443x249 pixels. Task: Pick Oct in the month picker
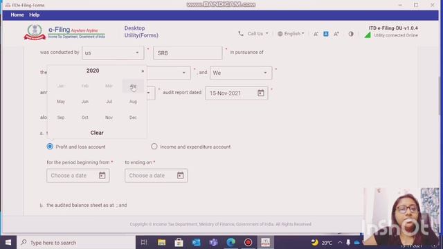pyautogui.click(x=85, y=118)
